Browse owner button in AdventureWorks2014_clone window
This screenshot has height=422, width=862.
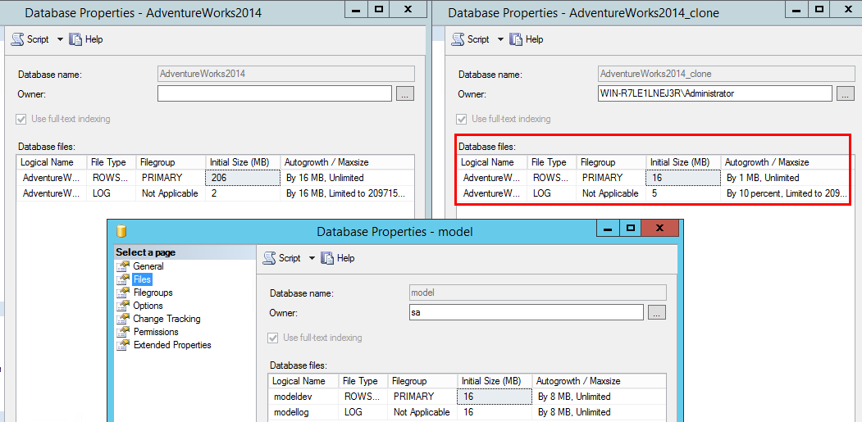tap(846, 94)
